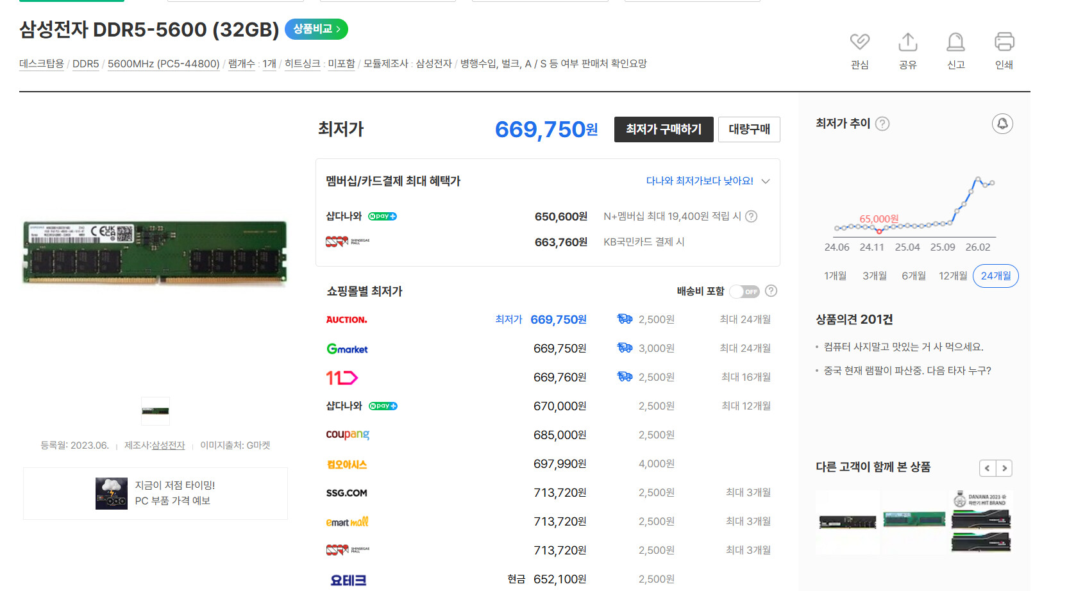This screenshot has width=1085, height=591.
Task: Open help icon beside 최저가 추이
Action: point(882,124)
